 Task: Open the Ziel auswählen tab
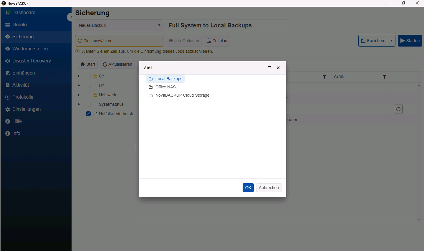point(119,41)
